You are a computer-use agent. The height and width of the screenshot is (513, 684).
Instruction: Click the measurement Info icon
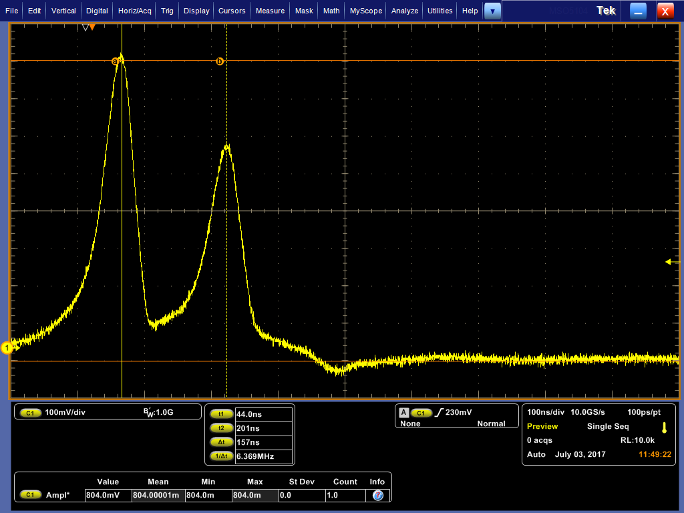click(x=377, y=495)
